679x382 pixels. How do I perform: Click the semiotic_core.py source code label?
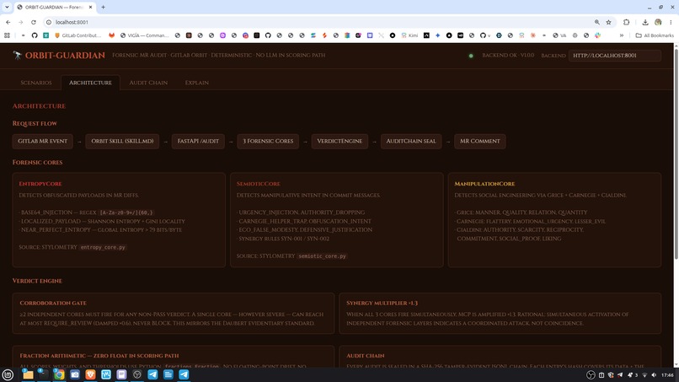(322, 256)
